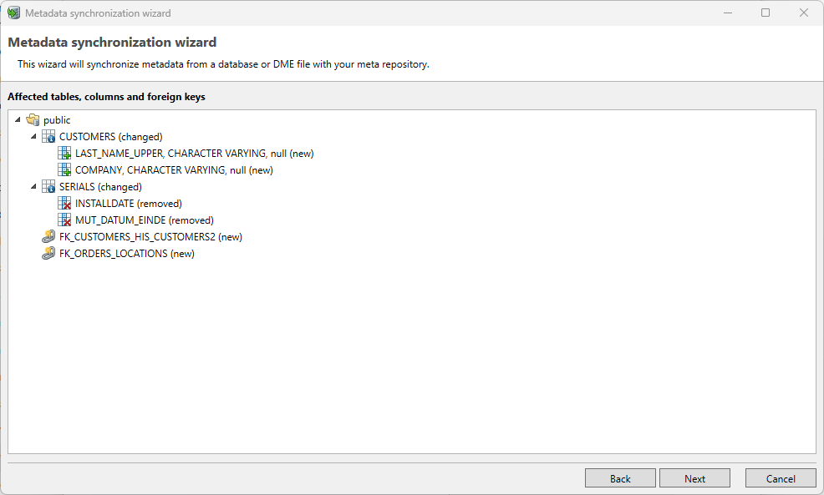The width and height of the screenshot is (824, 495).
Task: Click the SERIALS table icon
Action: 48,186
